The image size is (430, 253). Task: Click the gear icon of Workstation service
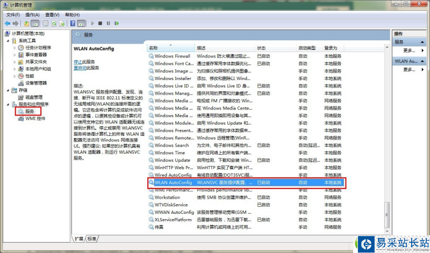pos(151,197)
